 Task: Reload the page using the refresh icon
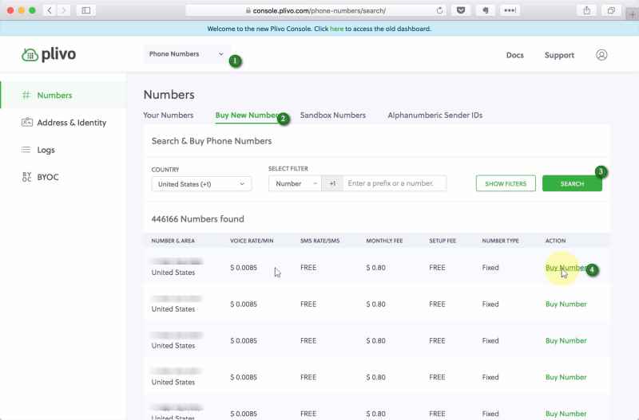[439, 10]
